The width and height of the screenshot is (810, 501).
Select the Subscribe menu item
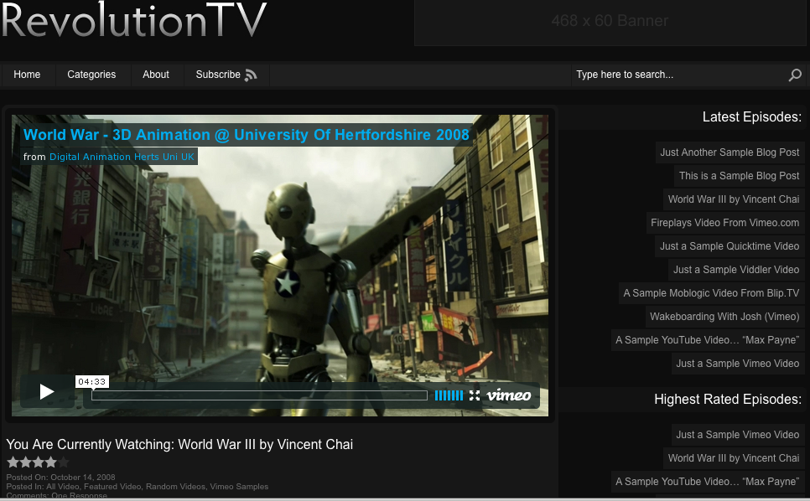218,75
